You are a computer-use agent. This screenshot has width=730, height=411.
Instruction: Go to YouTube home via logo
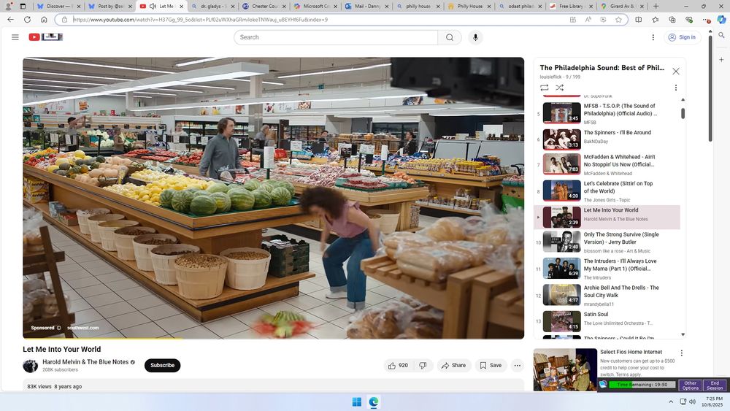[x=45, y=37]
